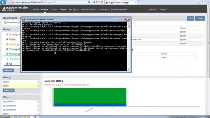
Task: Open the address bar autocomplete dropdown arrow
Action: point(92,2)
